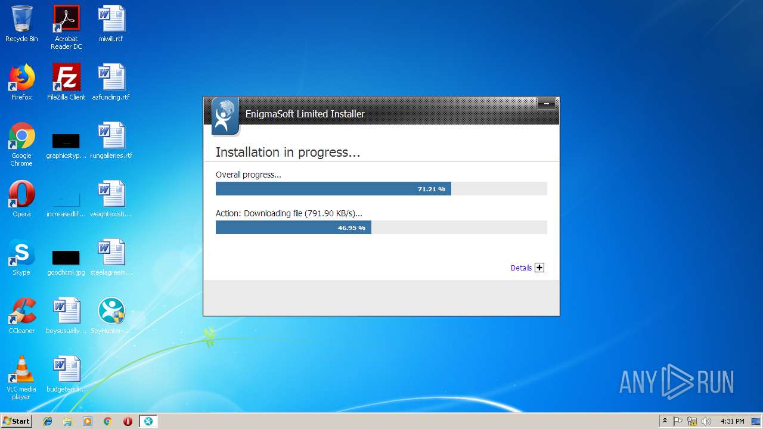Click the Opera desktop shortcut
The height and width of the screenshot is (429, 763).
[21, 199]
